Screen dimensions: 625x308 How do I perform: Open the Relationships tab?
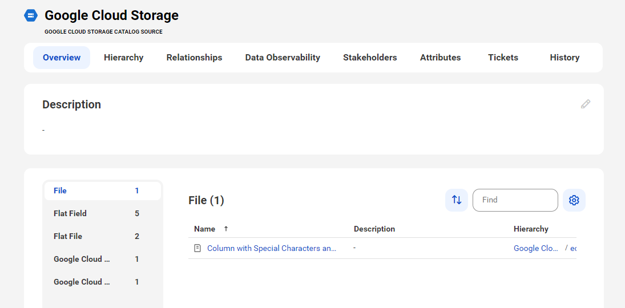coord(194,58)
